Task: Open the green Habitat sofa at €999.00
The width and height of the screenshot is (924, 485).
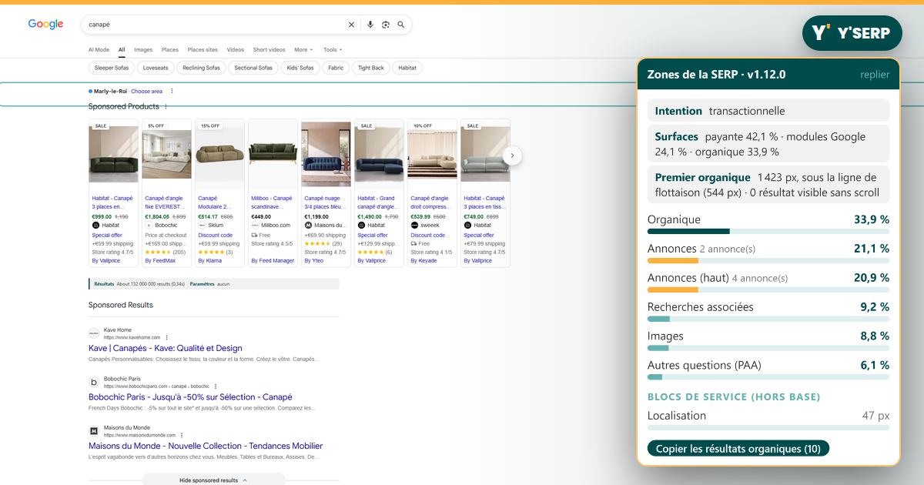Action: 114,154
